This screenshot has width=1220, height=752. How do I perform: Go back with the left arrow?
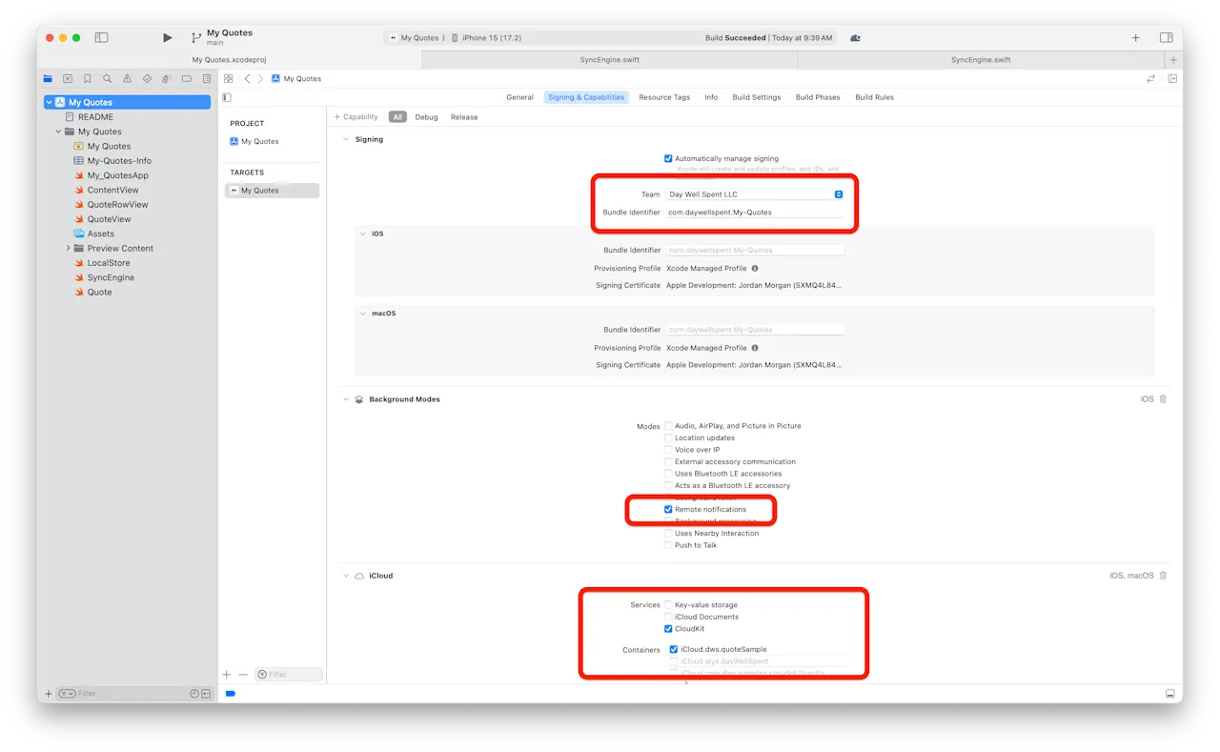tap(248, 79)
